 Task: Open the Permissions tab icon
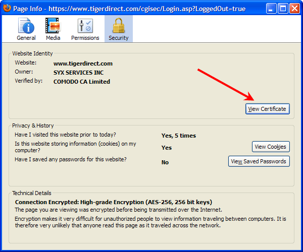pos(85,26)
